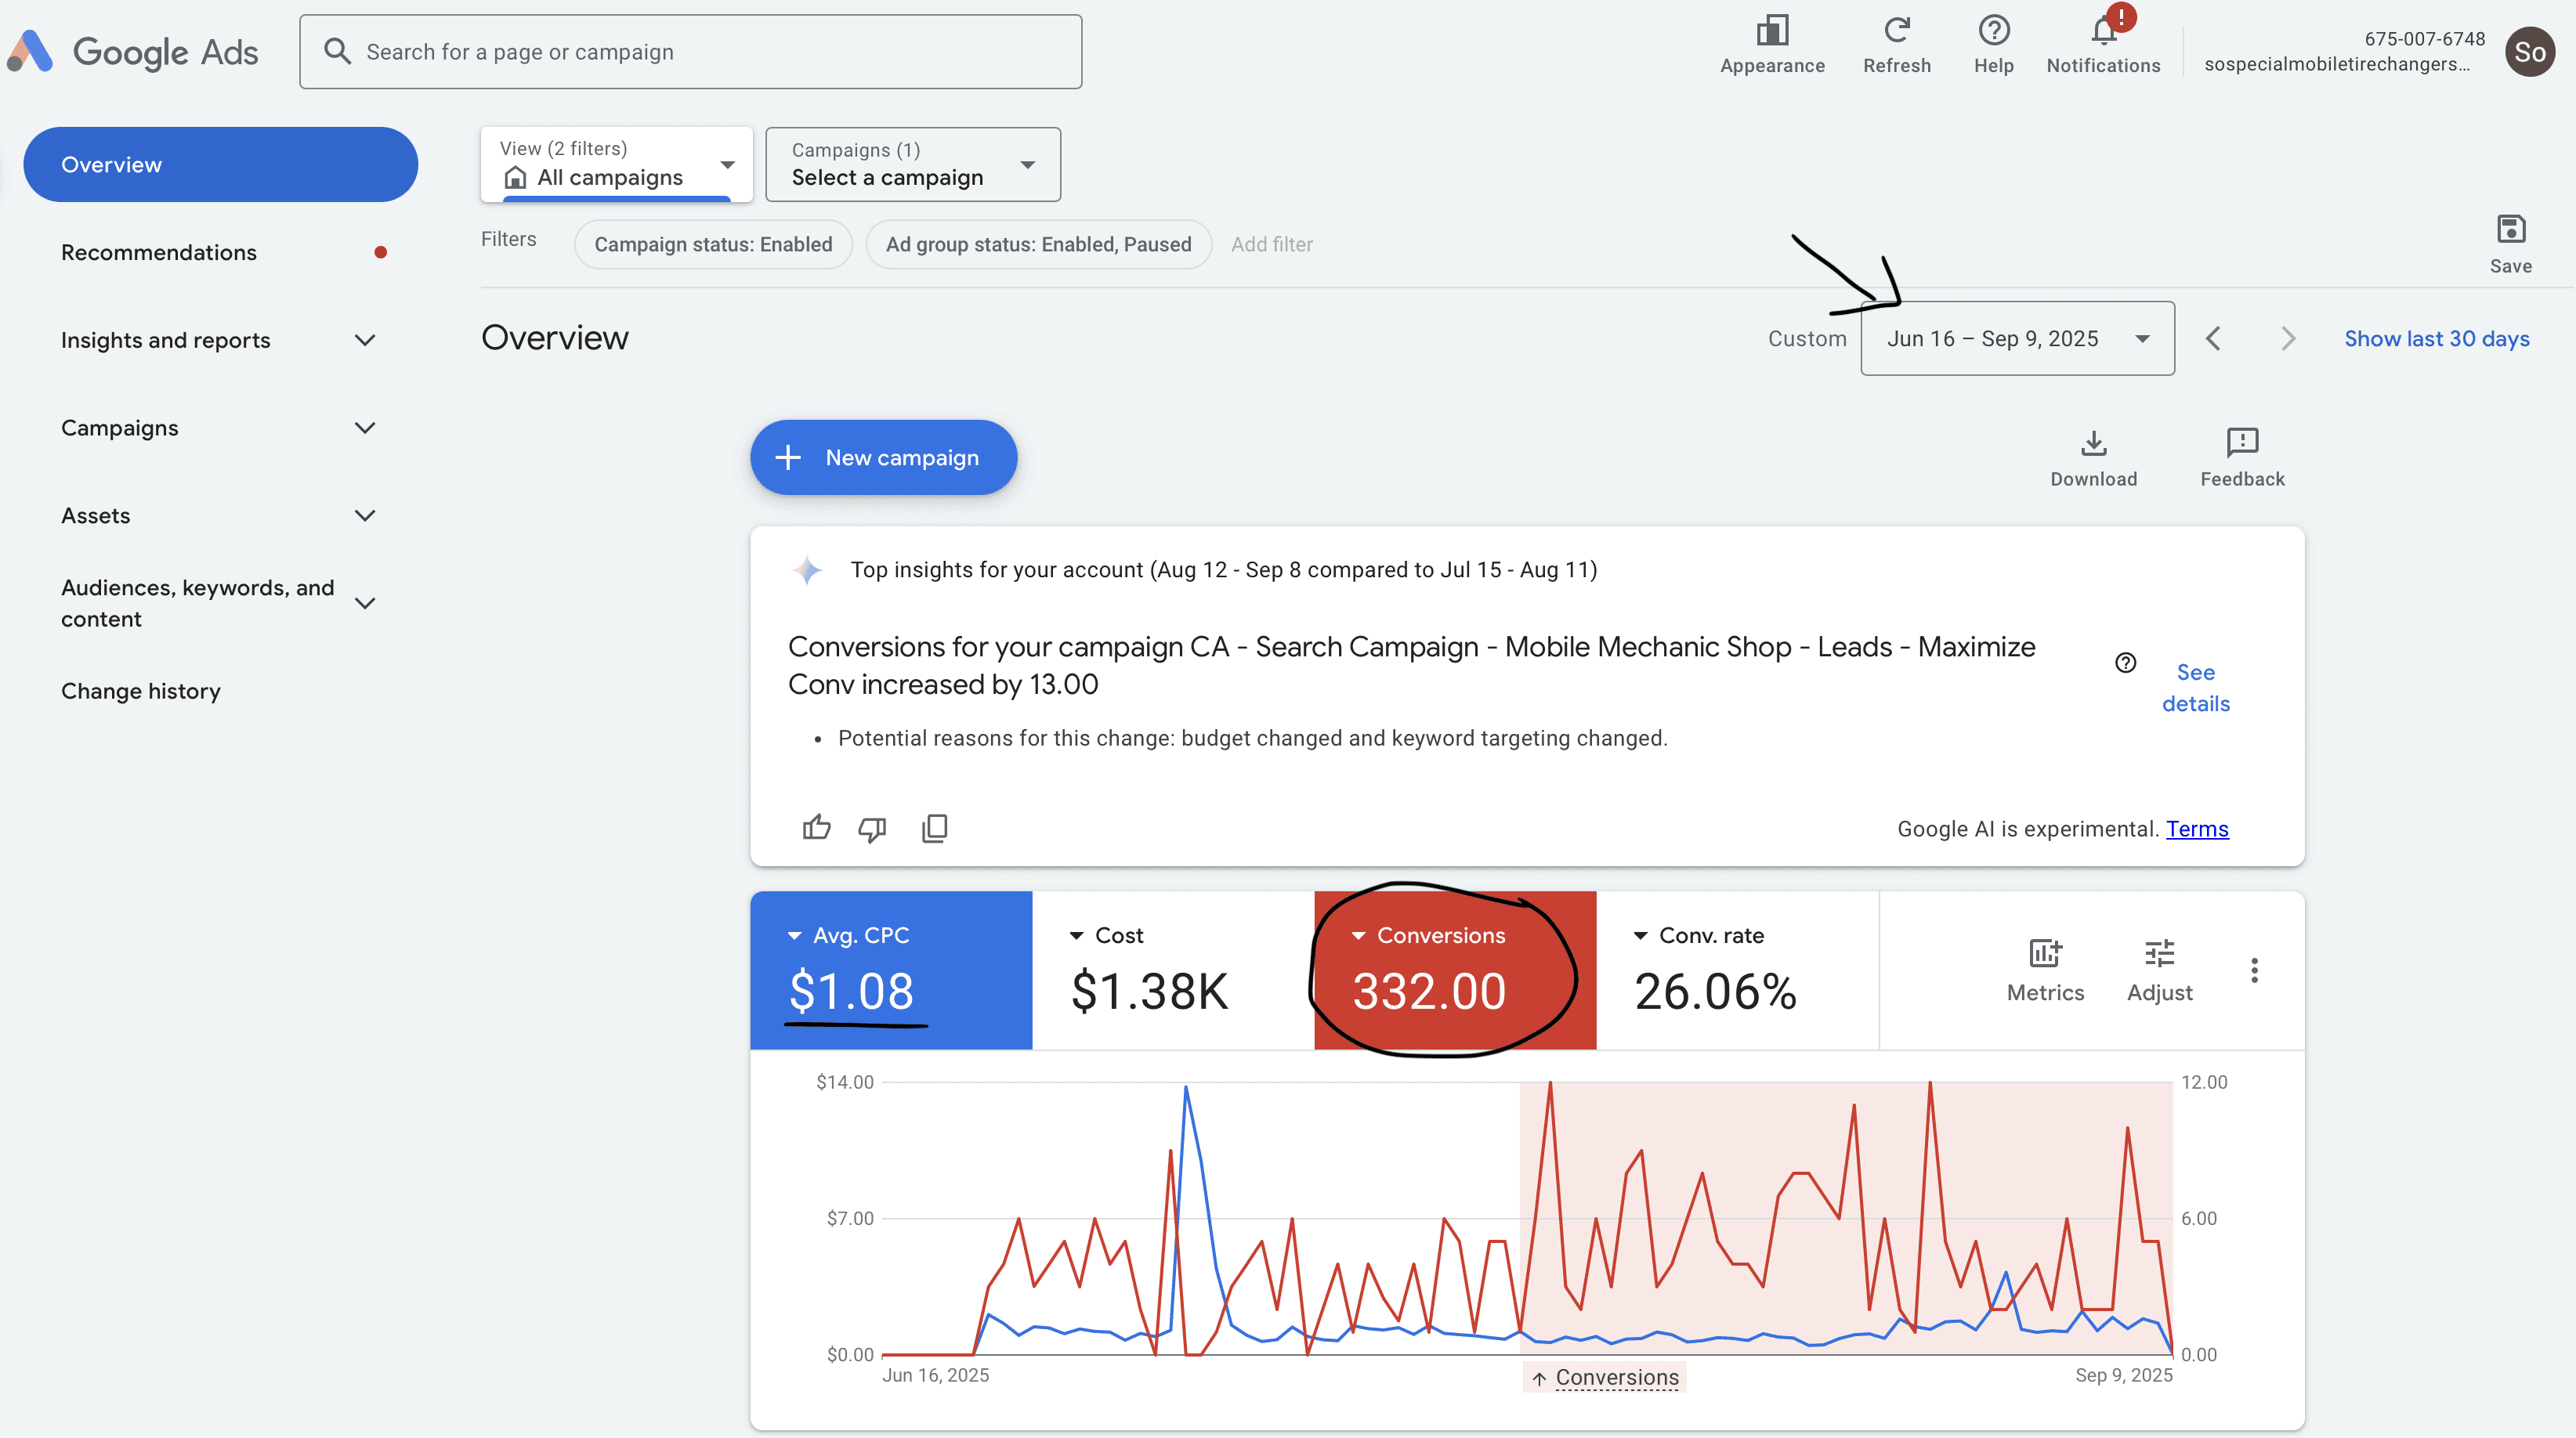
Task: Open Select a campaign dropdown
Action: coord(912,165)
